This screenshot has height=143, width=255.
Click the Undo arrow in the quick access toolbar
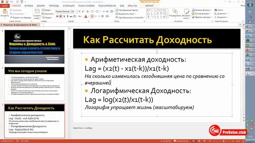[12, 2]
